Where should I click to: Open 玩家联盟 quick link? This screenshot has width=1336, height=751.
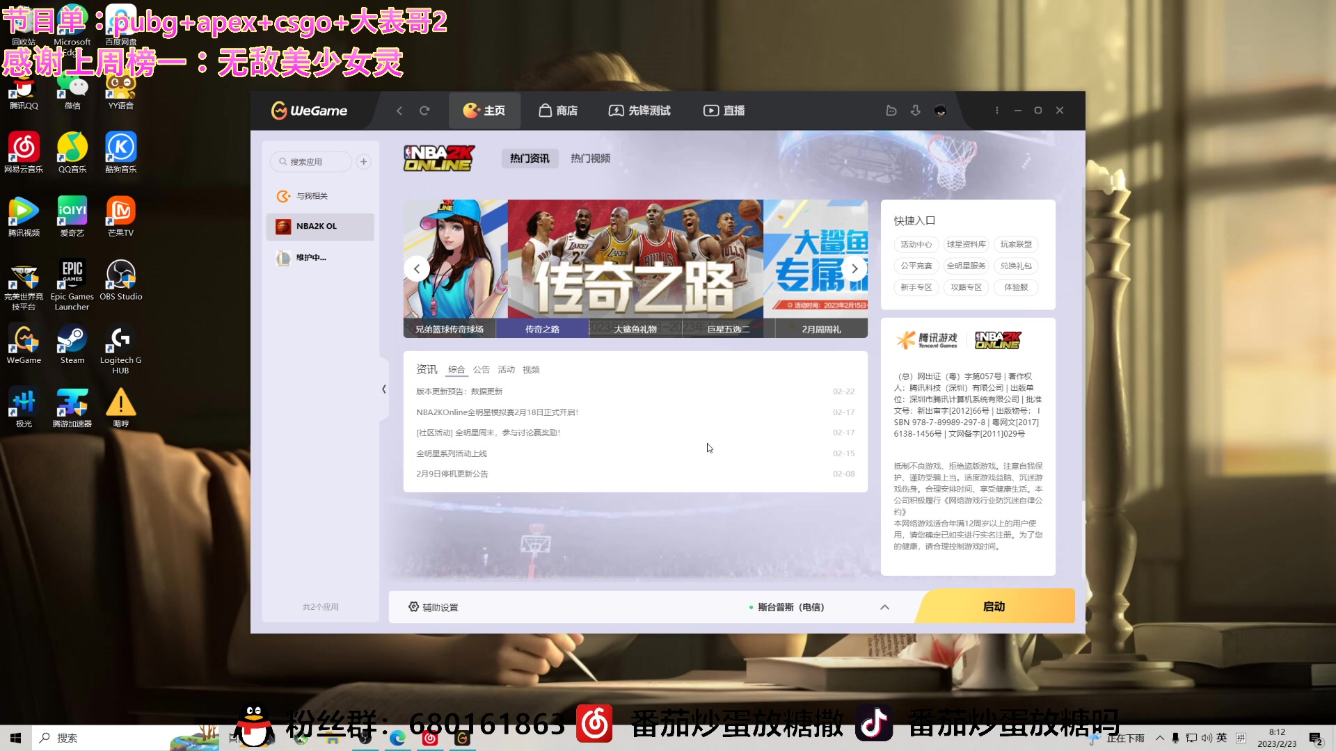click(x=1016, y=245)
